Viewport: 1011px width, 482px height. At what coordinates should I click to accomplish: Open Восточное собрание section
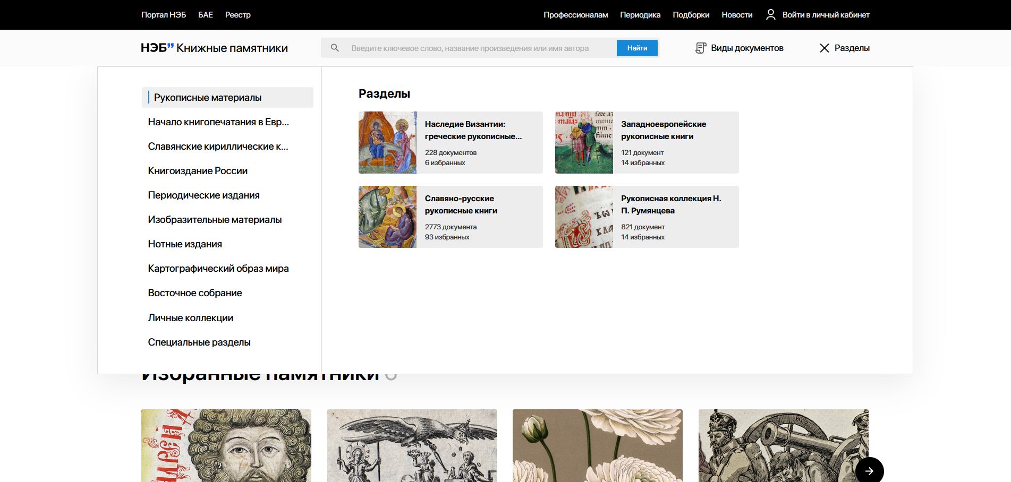[x=194, y=293]
